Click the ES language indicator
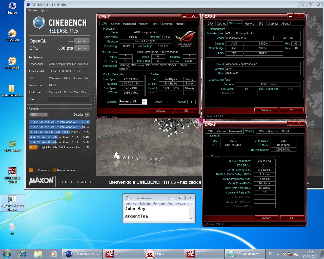Screen dimensions: 324x259 pos(271,253)
